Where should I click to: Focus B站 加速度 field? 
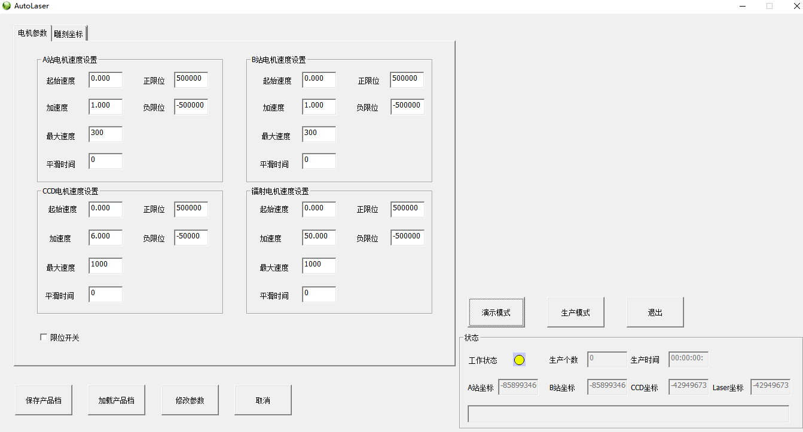[319, 107]
